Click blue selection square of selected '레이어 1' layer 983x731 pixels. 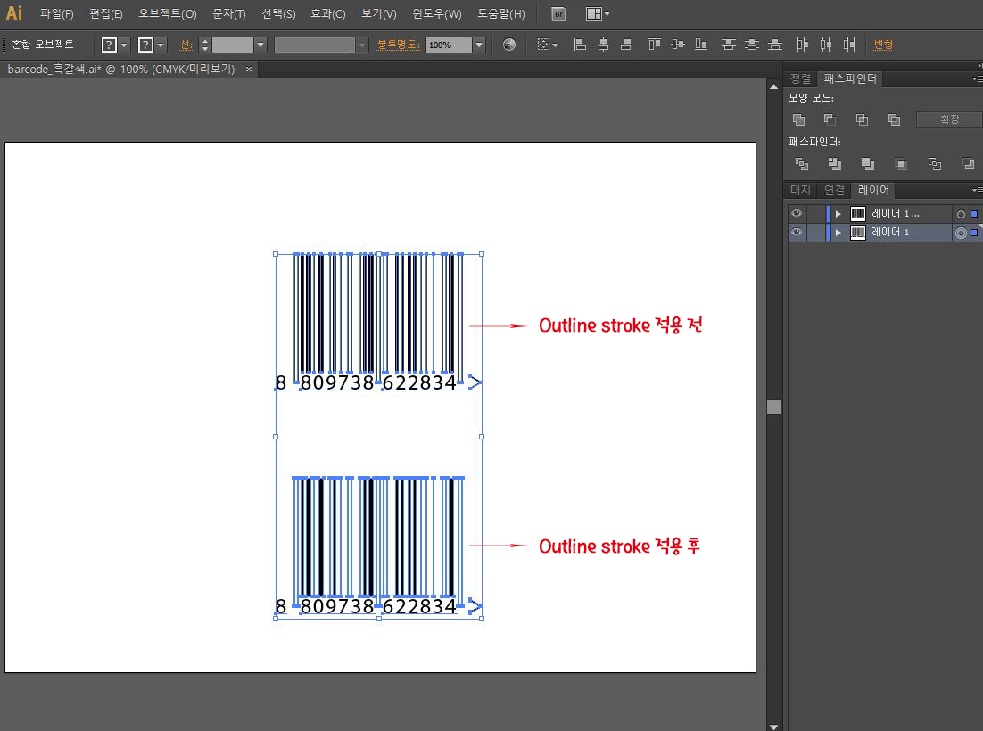[973, 233]
